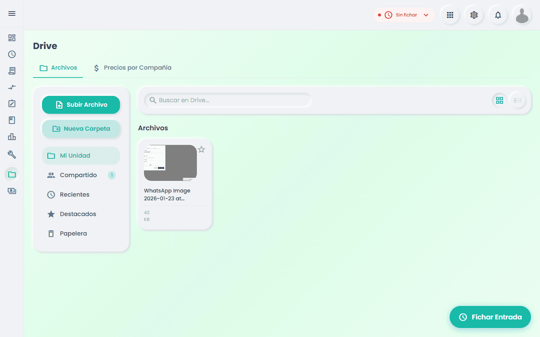The height and width of the screenshot is (337, 540).
Task: Open the apps grid launcher icon
Action: pos(450,15)
